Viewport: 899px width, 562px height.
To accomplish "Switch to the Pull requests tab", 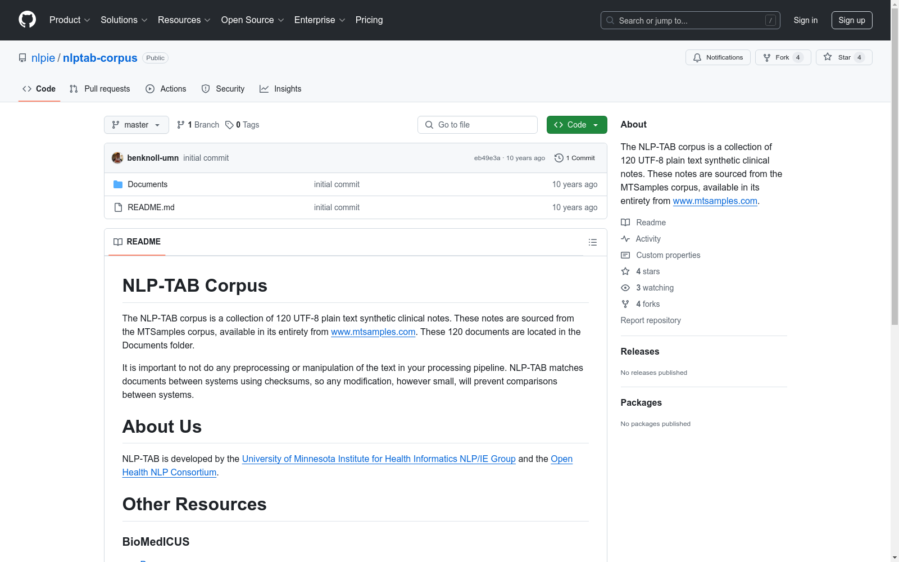I will click(100, 89).
